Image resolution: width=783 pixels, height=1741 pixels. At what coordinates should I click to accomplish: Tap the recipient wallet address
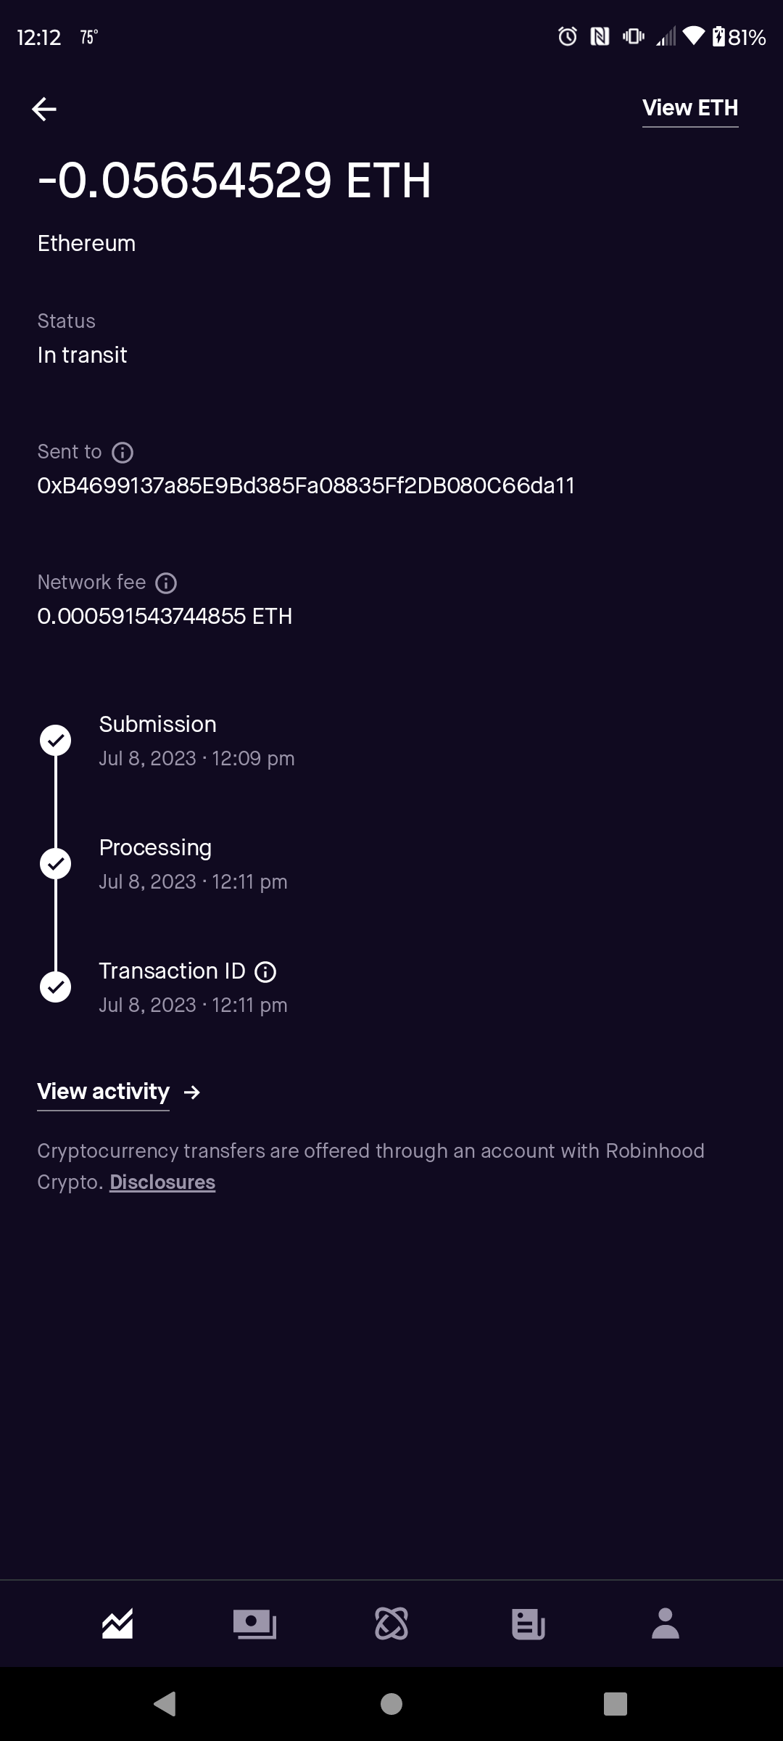306,486
